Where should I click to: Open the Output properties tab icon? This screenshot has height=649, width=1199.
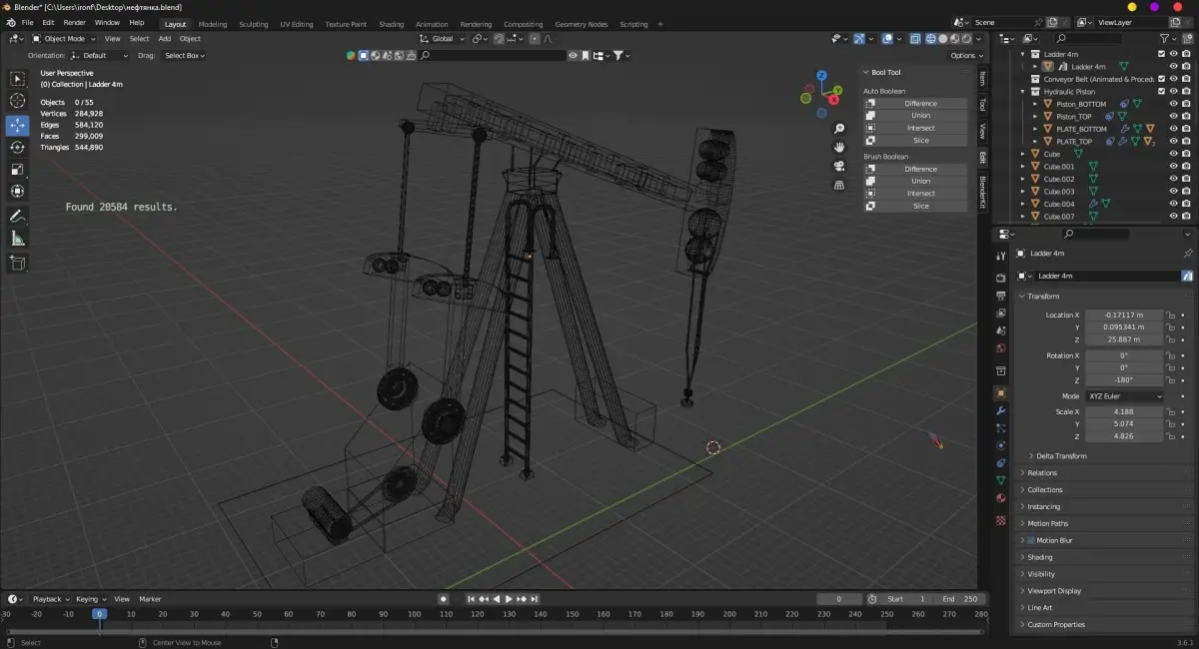click(1001, 296)
